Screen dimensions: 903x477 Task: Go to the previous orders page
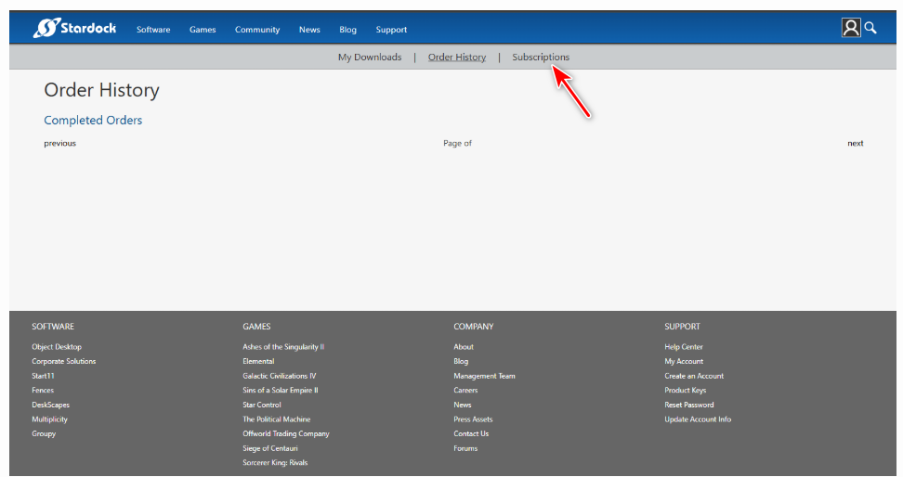click(x=59, y=143)
